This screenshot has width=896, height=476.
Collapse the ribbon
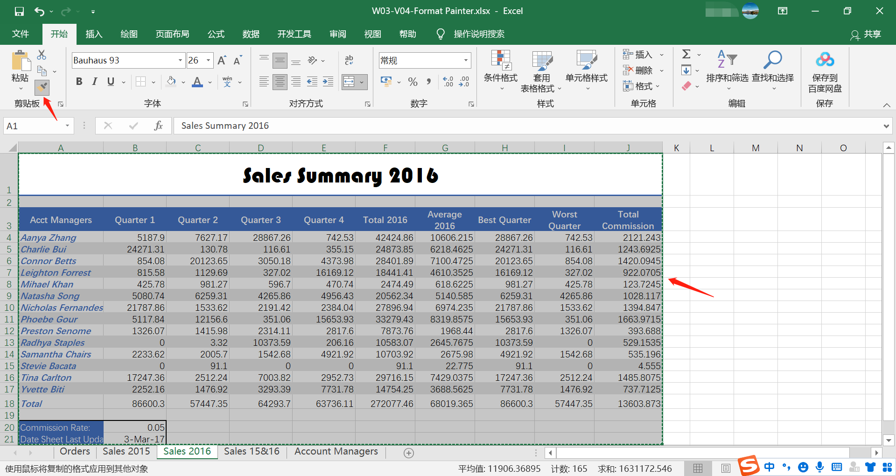[887, 105]
